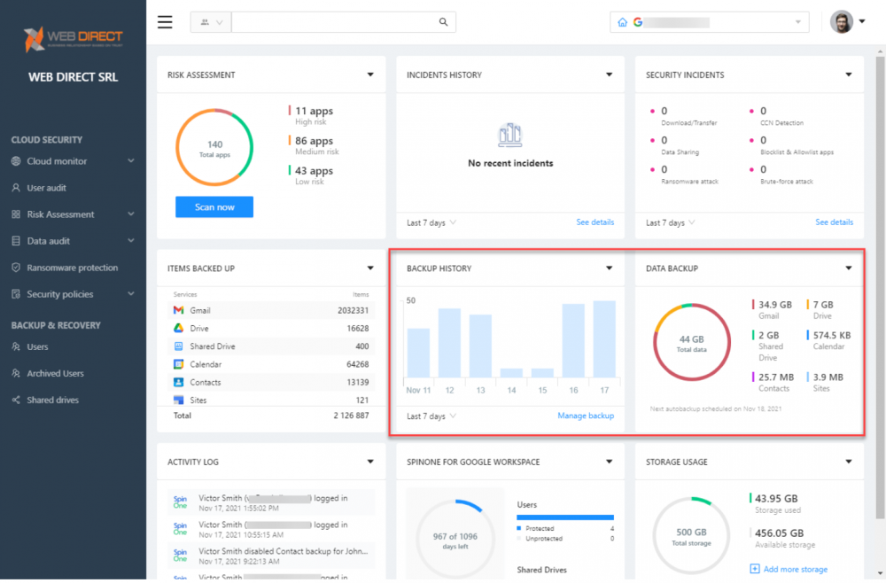Screen dimensions: 886x583
Task: Expand the Security policies submenu
Action: click(x=131, y=294)
